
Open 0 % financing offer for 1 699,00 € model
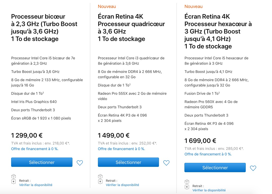[208, 154]
